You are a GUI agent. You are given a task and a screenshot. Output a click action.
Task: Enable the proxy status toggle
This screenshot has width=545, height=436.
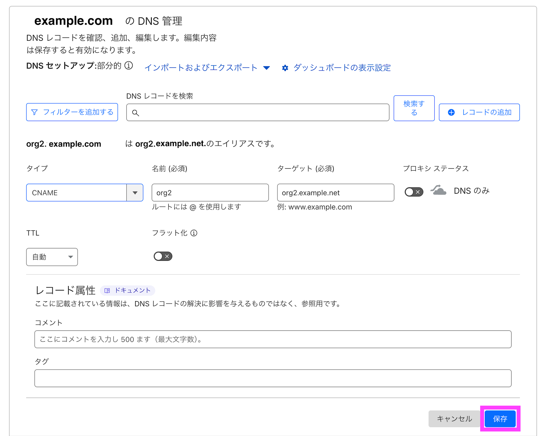[414, 192]
